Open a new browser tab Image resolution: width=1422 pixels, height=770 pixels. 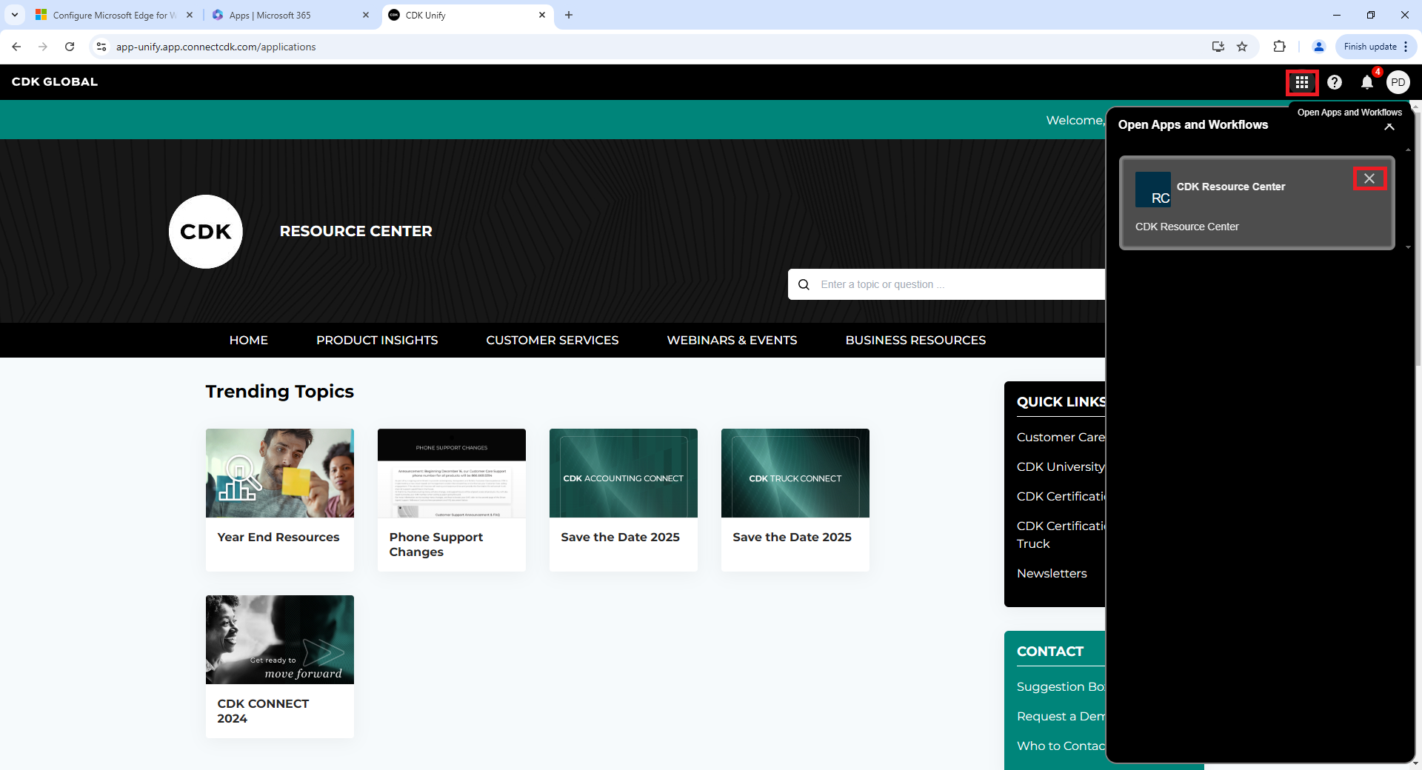(569, 15)
